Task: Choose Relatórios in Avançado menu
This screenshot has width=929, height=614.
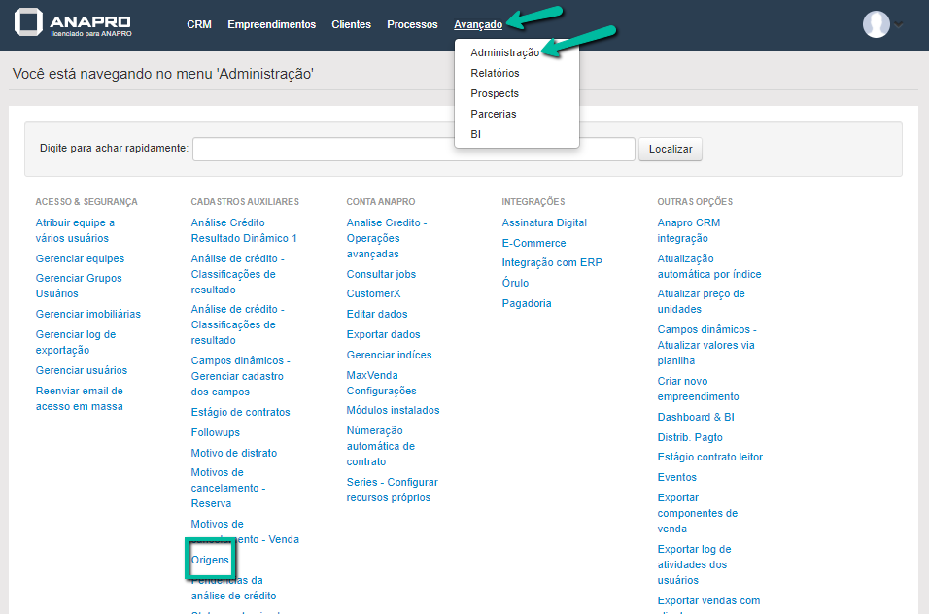Action: 495,73
